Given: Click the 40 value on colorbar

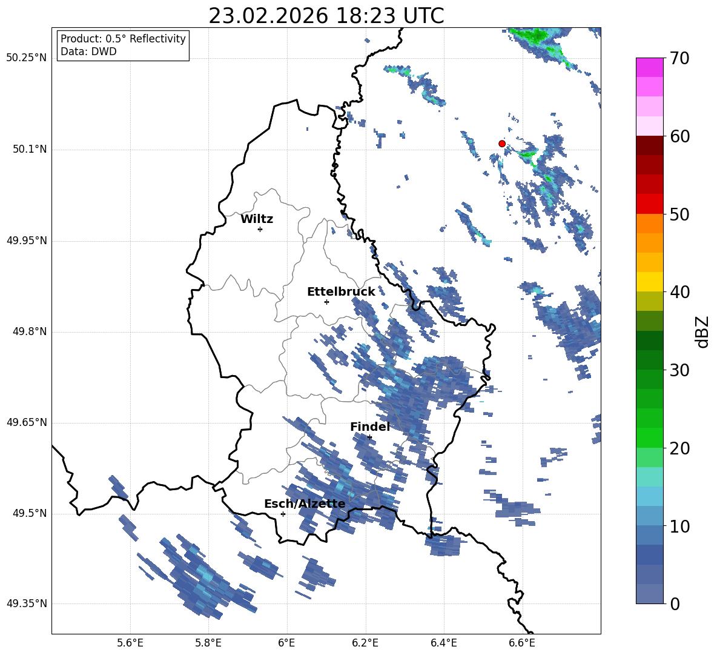Looking at the screenshot, I should (679, 292).
